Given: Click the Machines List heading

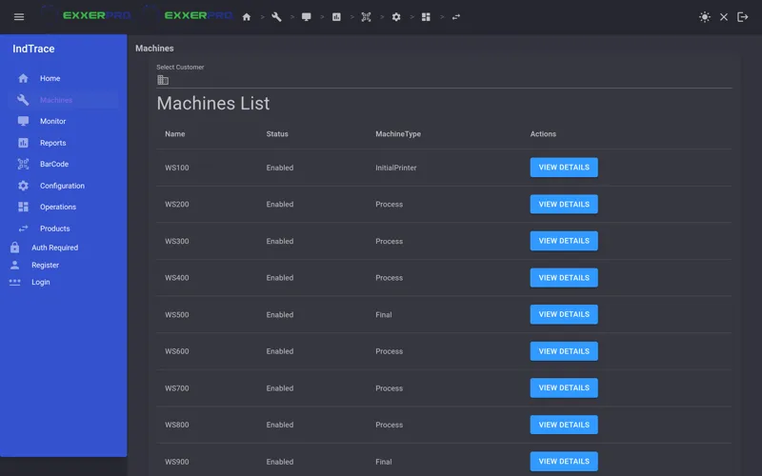Looking at the screenshot, I should coord(212,104).
